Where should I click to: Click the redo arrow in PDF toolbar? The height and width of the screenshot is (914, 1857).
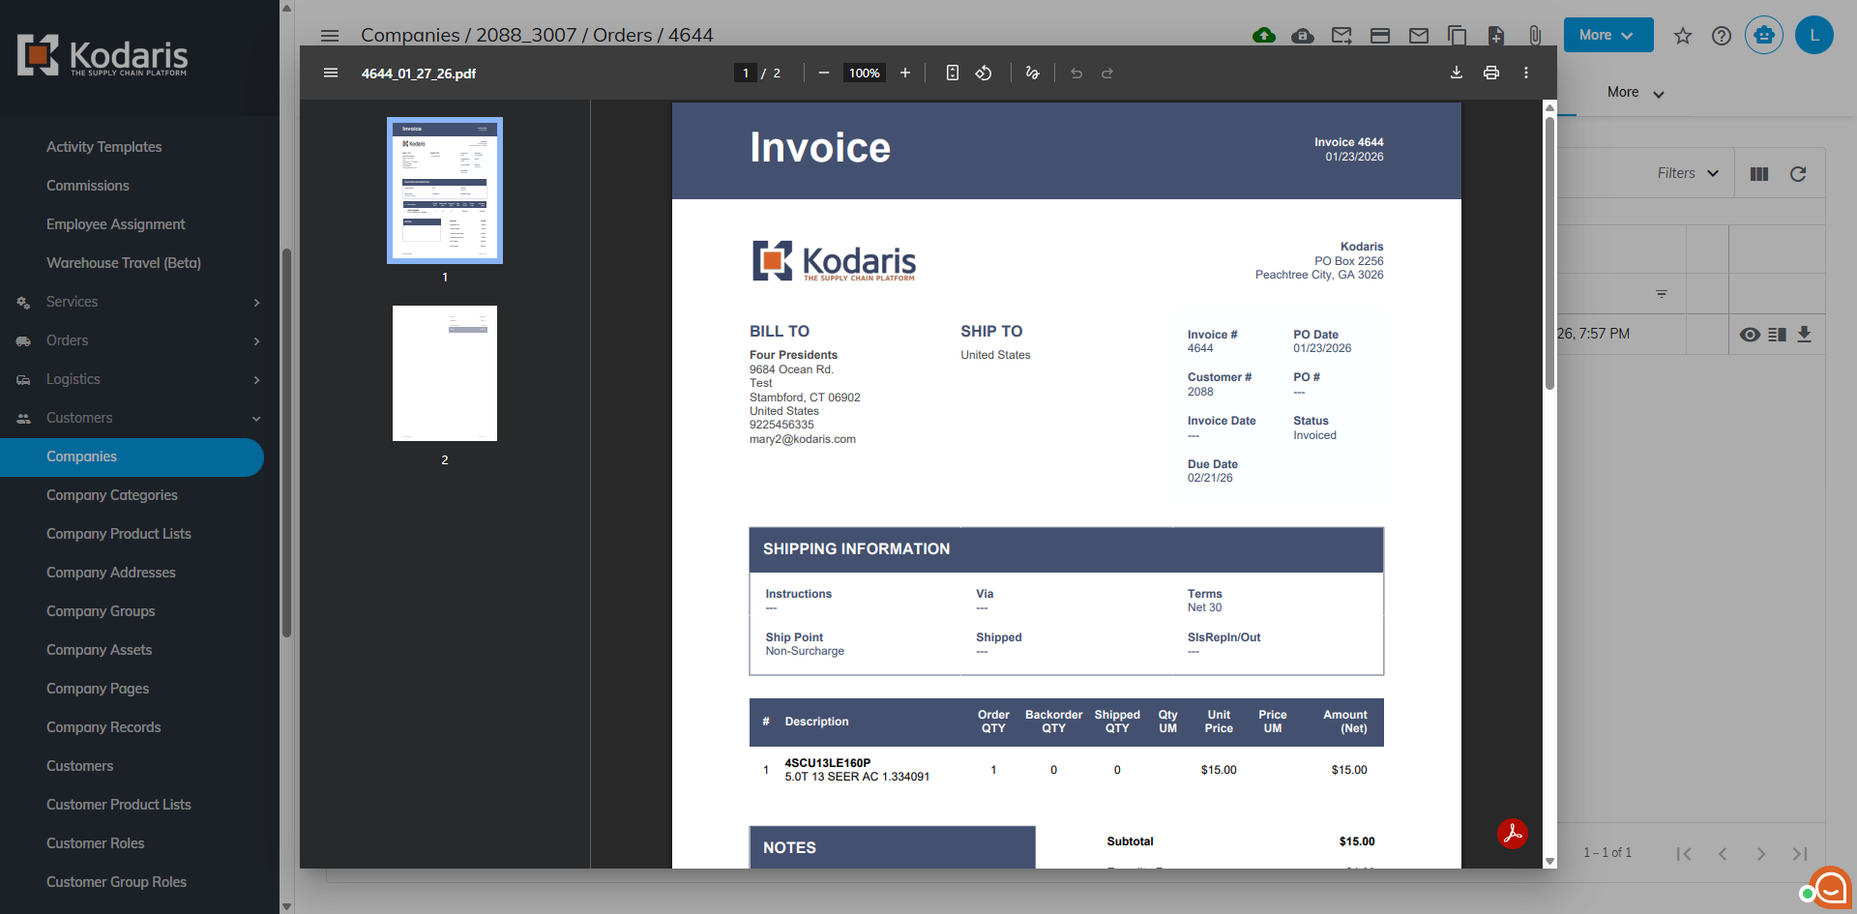[1107, 73]
